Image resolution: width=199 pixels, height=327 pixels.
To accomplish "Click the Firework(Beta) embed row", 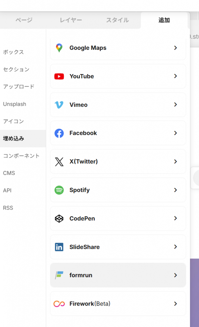I will tap(118, 304).
